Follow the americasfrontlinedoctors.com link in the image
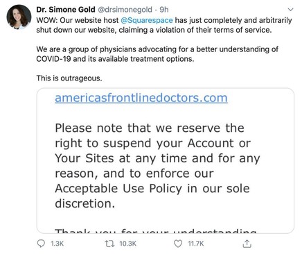302x254 pixels. coord(141,98)
